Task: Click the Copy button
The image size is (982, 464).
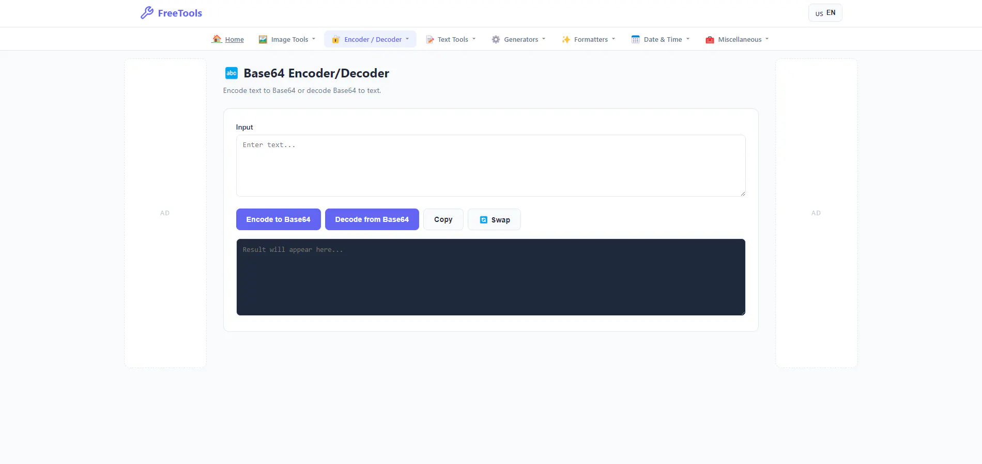Action: point(443,219)
